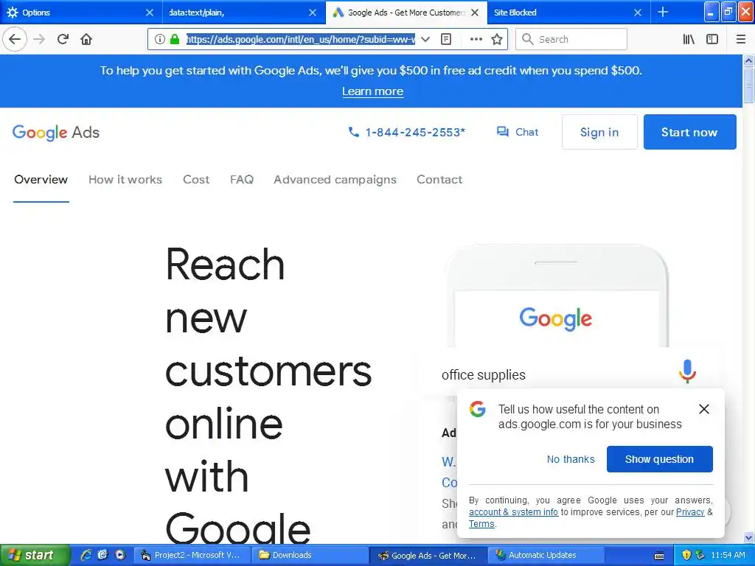The height and width of the screenshot is (566, 755).
Task: Open the Contact nav item
Action: (x=439, y=180)
